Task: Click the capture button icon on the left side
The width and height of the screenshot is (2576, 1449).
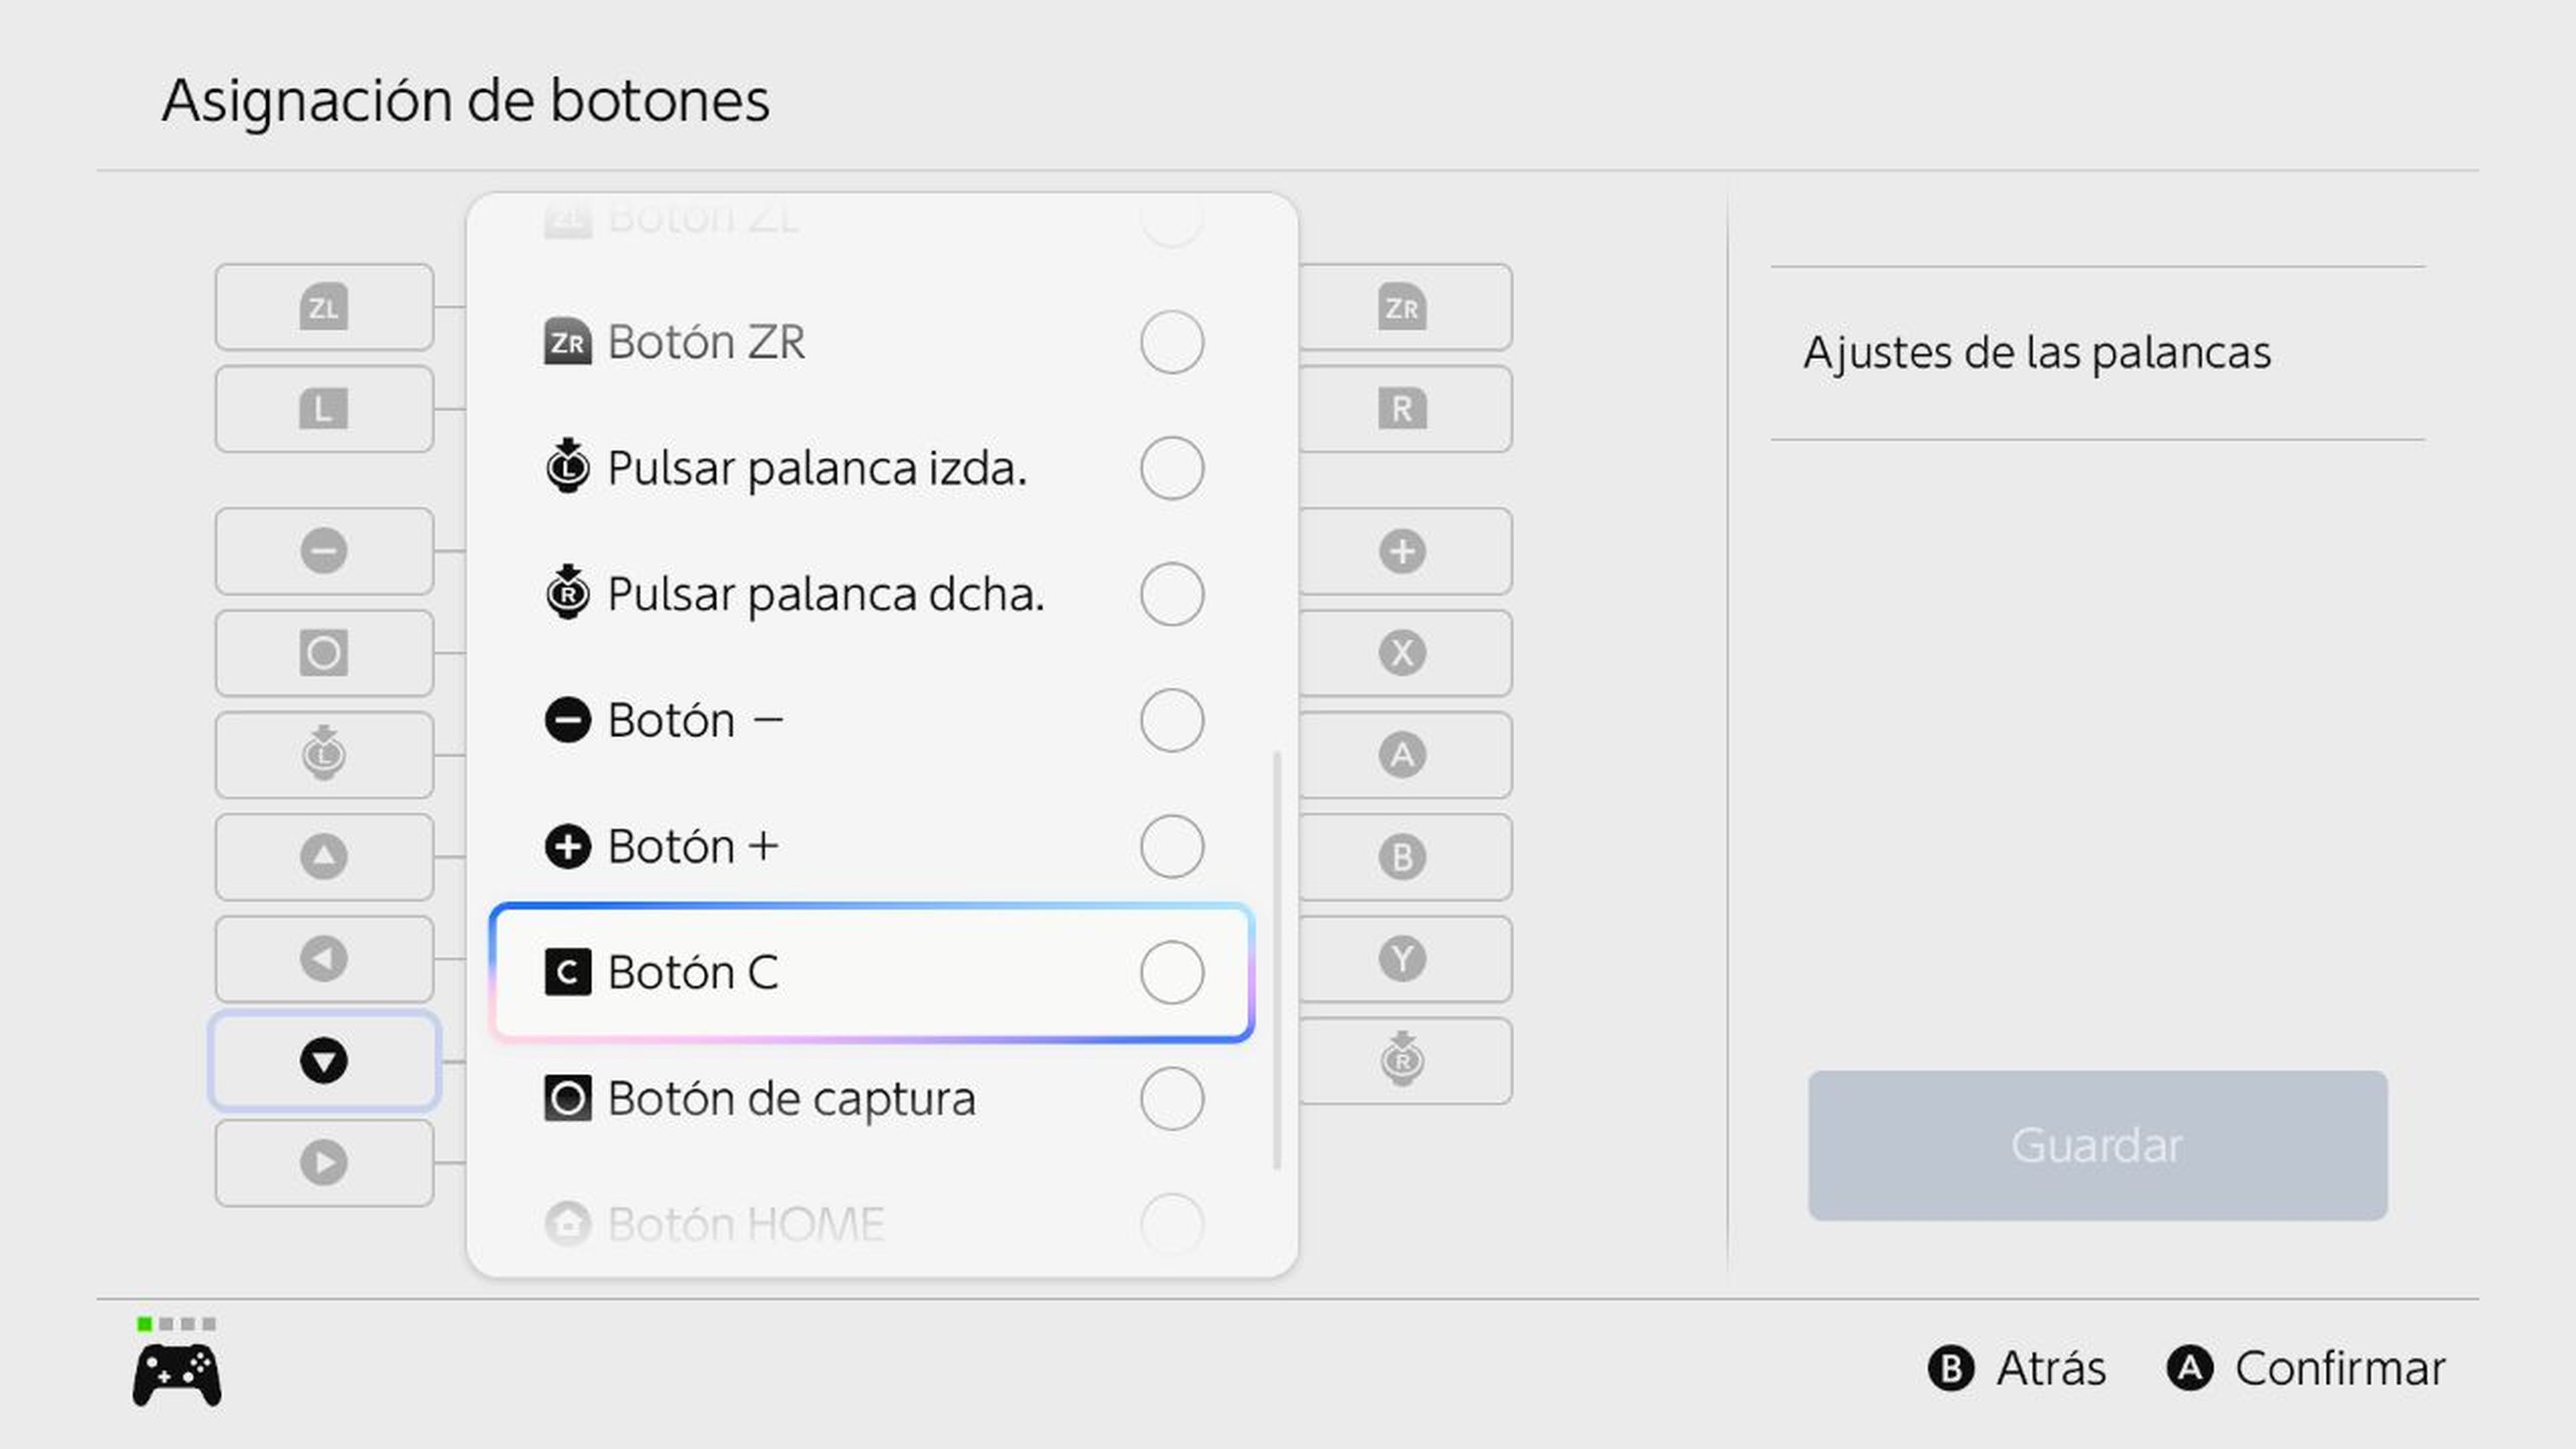Action: pos(323,653)
